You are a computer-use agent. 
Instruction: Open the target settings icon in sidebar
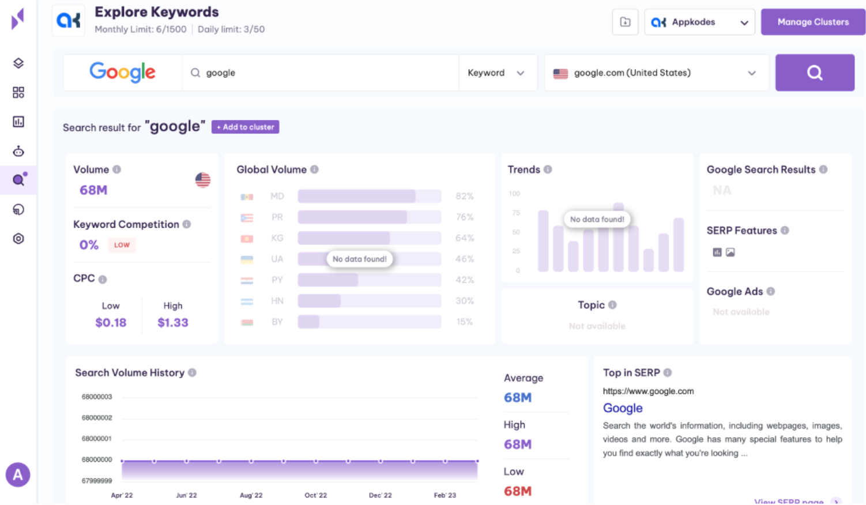(18, 239)
